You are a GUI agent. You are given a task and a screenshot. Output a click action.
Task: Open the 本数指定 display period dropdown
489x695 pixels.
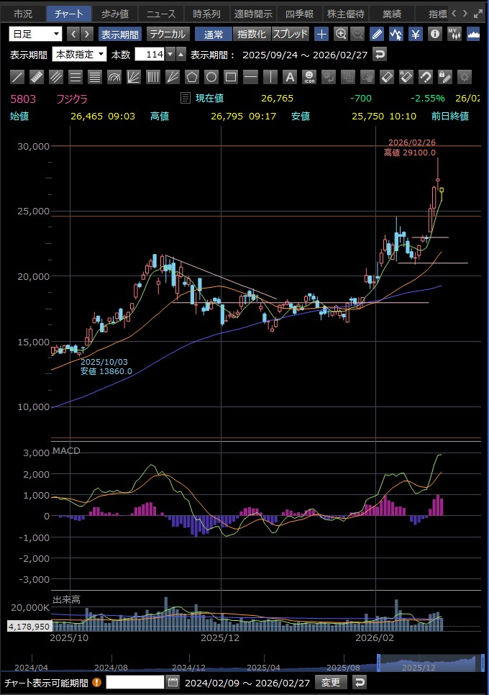click(x=80, y=55)
